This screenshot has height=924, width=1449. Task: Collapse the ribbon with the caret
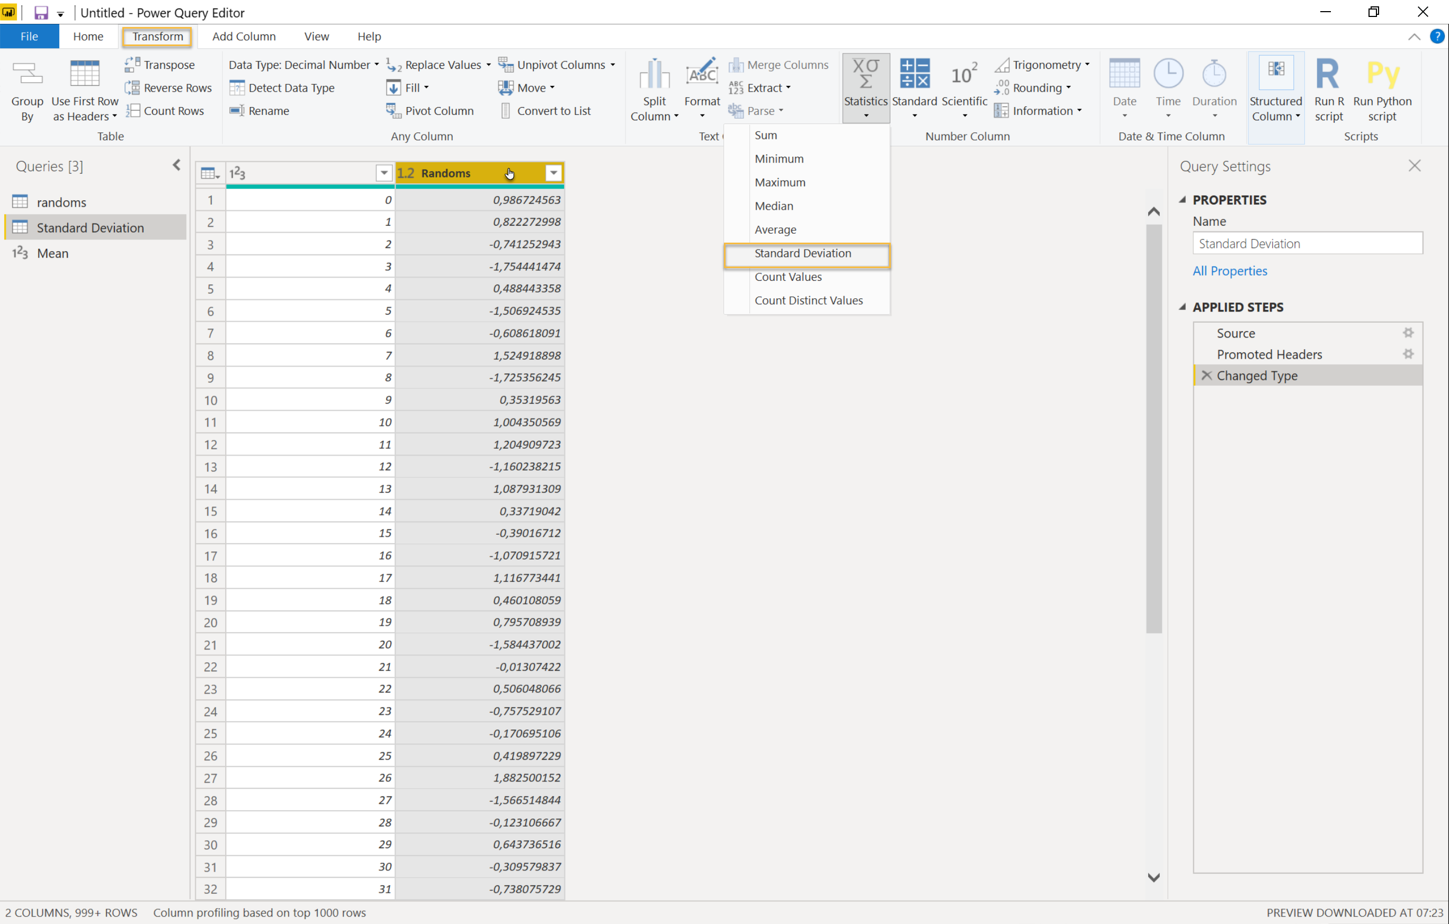[x=1414, y=37]
